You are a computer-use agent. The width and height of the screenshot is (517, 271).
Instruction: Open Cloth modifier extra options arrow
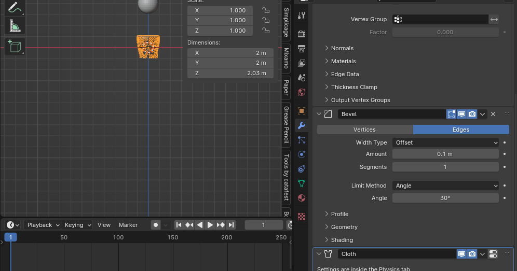(482, 254)
